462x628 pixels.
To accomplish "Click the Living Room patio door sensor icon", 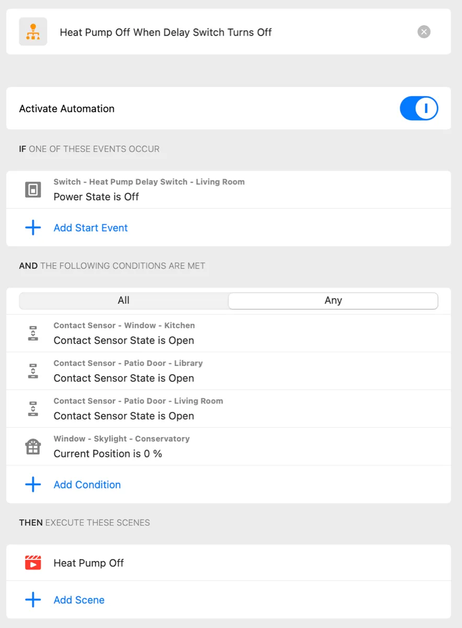I will point(33,409).
